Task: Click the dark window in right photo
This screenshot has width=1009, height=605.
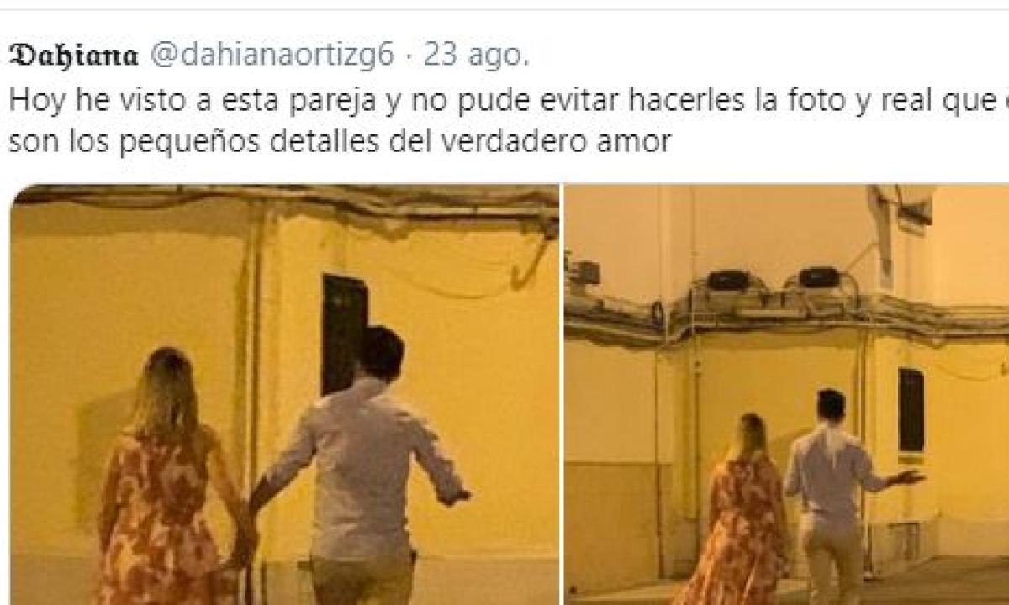Action: tap(911, 410)
